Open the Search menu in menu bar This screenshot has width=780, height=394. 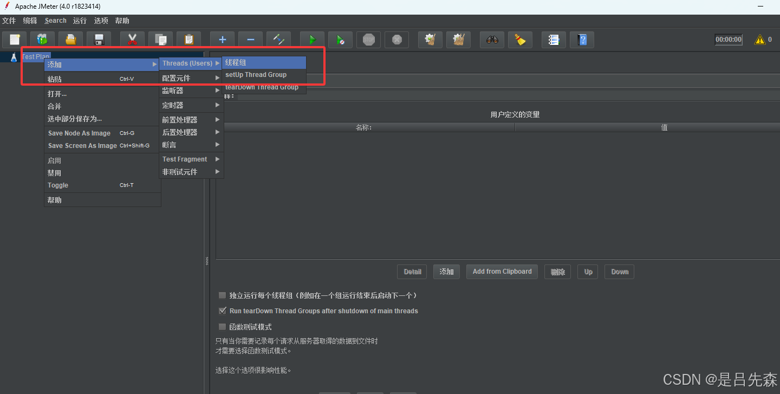56,21
